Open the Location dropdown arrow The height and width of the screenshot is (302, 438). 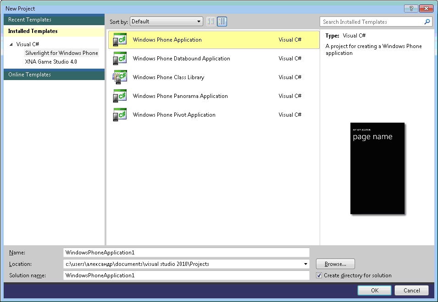coord(305,264)
